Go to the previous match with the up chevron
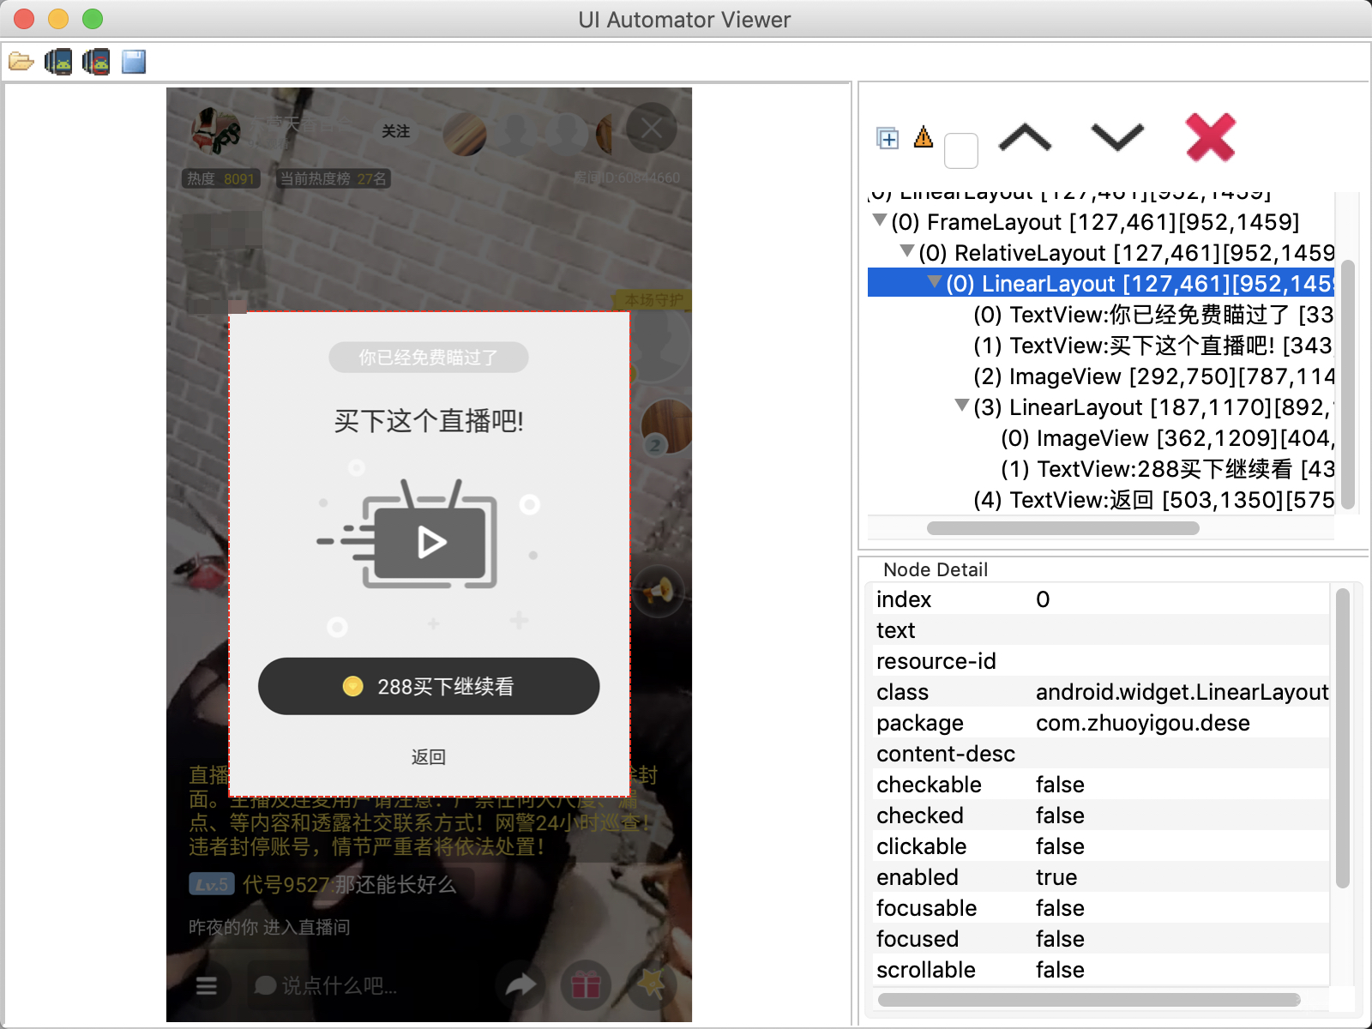 click(1026, 137)
